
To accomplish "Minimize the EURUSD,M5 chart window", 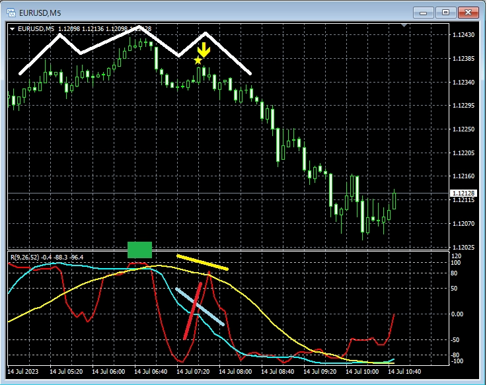I will 424,11.
